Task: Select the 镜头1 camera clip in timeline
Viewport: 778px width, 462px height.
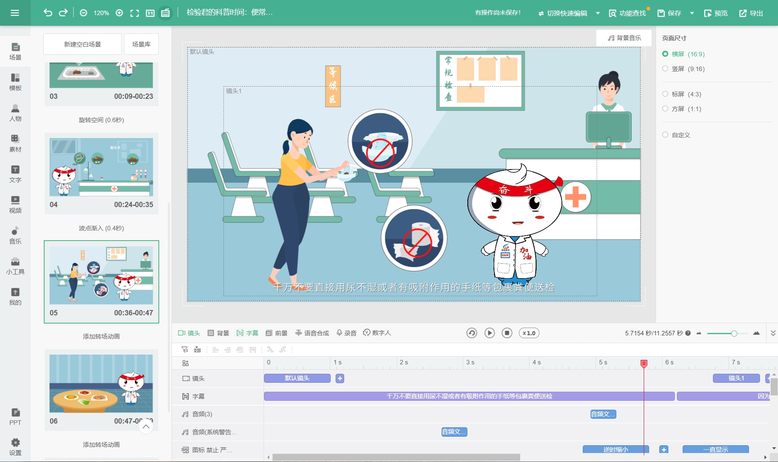Action: pos(736,378)
